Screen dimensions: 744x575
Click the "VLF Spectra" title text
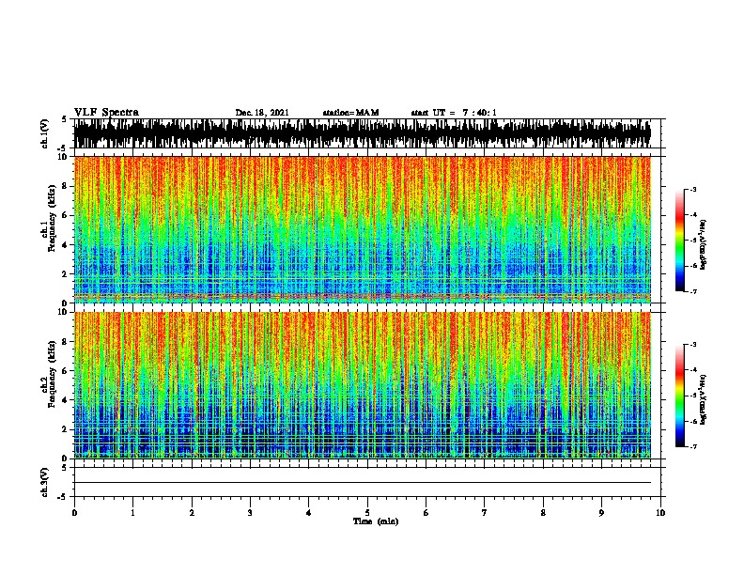point(106,113)
